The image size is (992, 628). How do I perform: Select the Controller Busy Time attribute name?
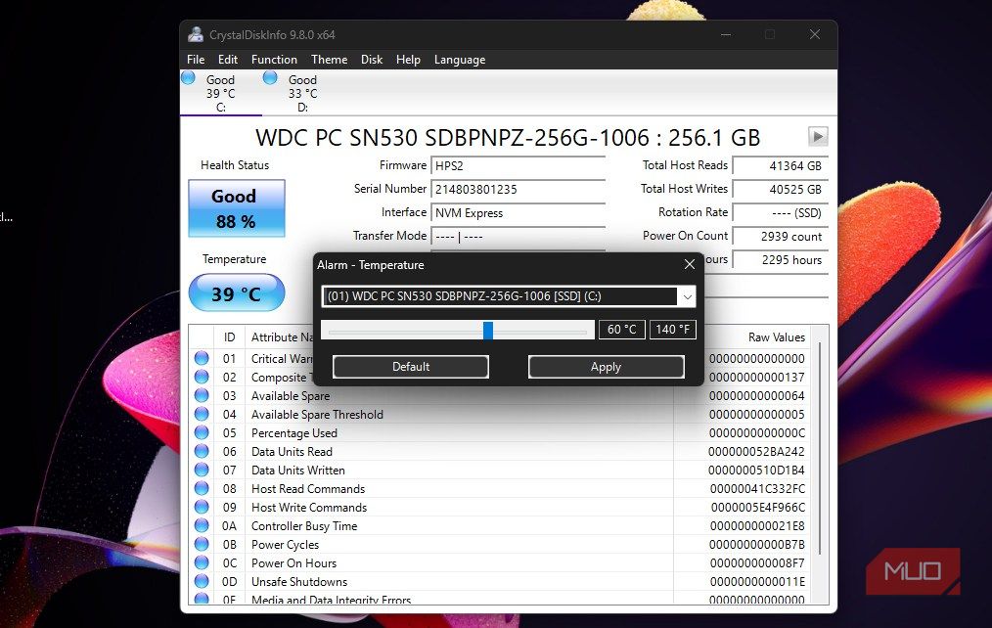coord(304,526)
